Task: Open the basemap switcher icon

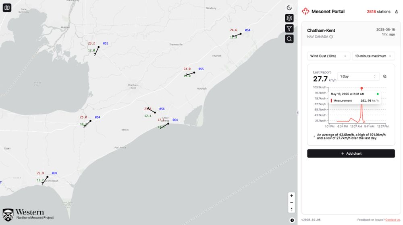Action: [7, 8]
